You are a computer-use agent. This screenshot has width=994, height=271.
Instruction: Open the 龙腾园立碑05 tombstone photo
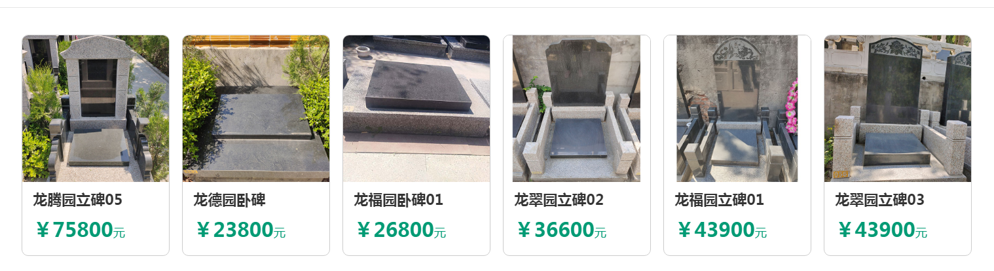(96, 109)
